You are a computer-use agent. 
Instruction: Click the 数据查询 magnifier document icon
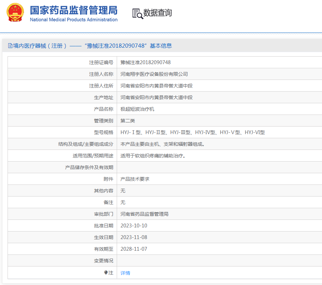click(x=138, y=14)
